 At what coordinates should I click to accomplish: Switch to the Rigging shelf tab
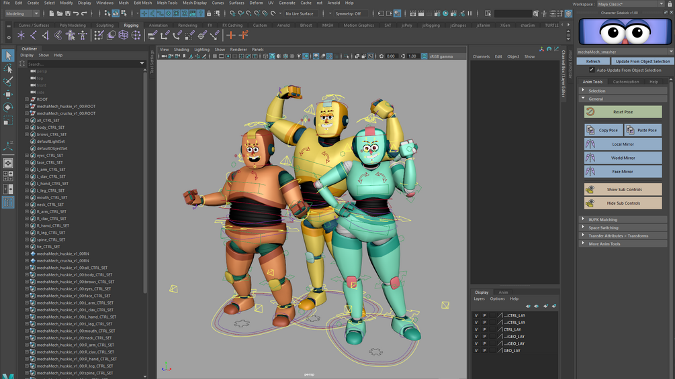(131, 25)
